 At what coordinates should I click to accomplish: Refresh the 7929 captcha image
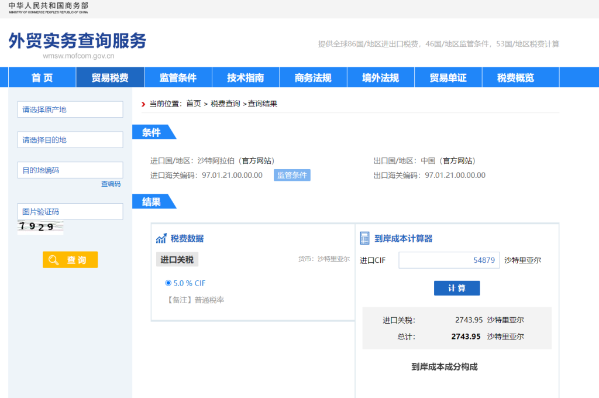point(40,227)
